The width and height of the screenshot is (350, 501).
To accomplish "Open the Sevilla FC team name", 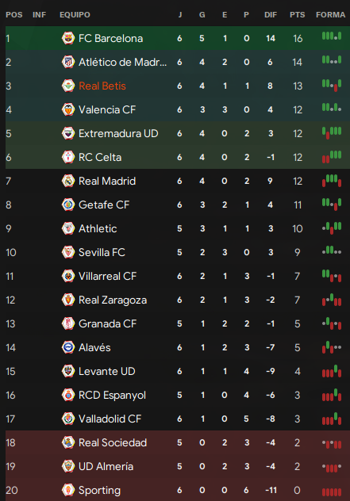I will (102, 252).
